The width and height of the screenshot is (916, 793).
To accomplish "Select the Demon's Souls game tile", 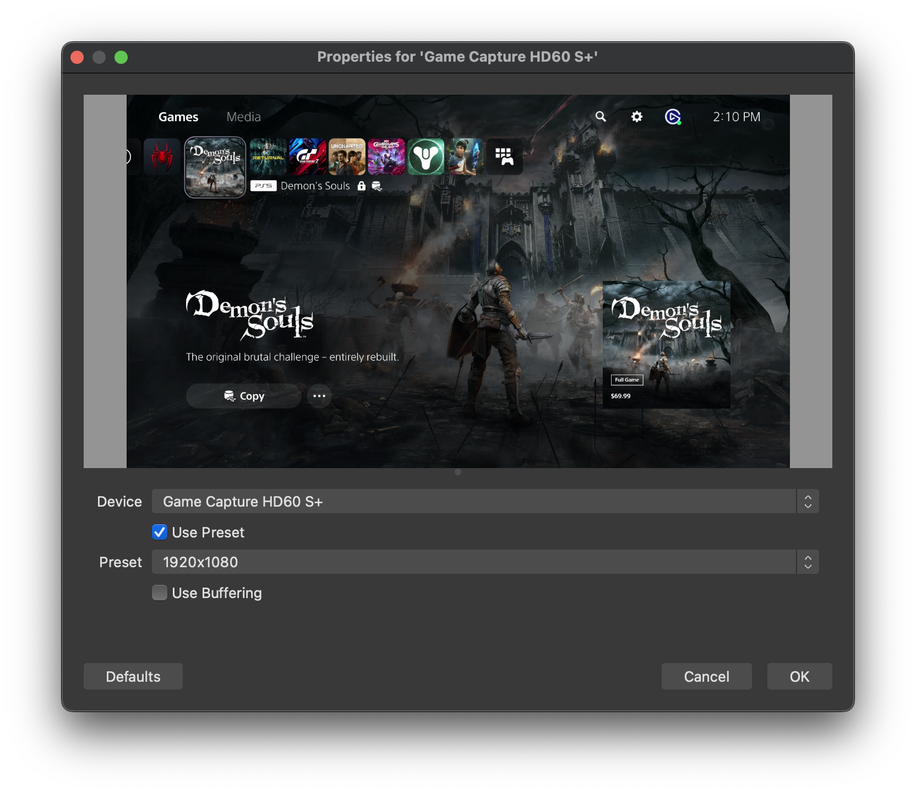I will click(x=215, y=167).
